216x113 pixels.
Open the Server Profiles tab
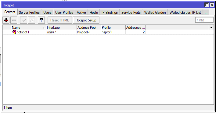click(x=29, y=13)
